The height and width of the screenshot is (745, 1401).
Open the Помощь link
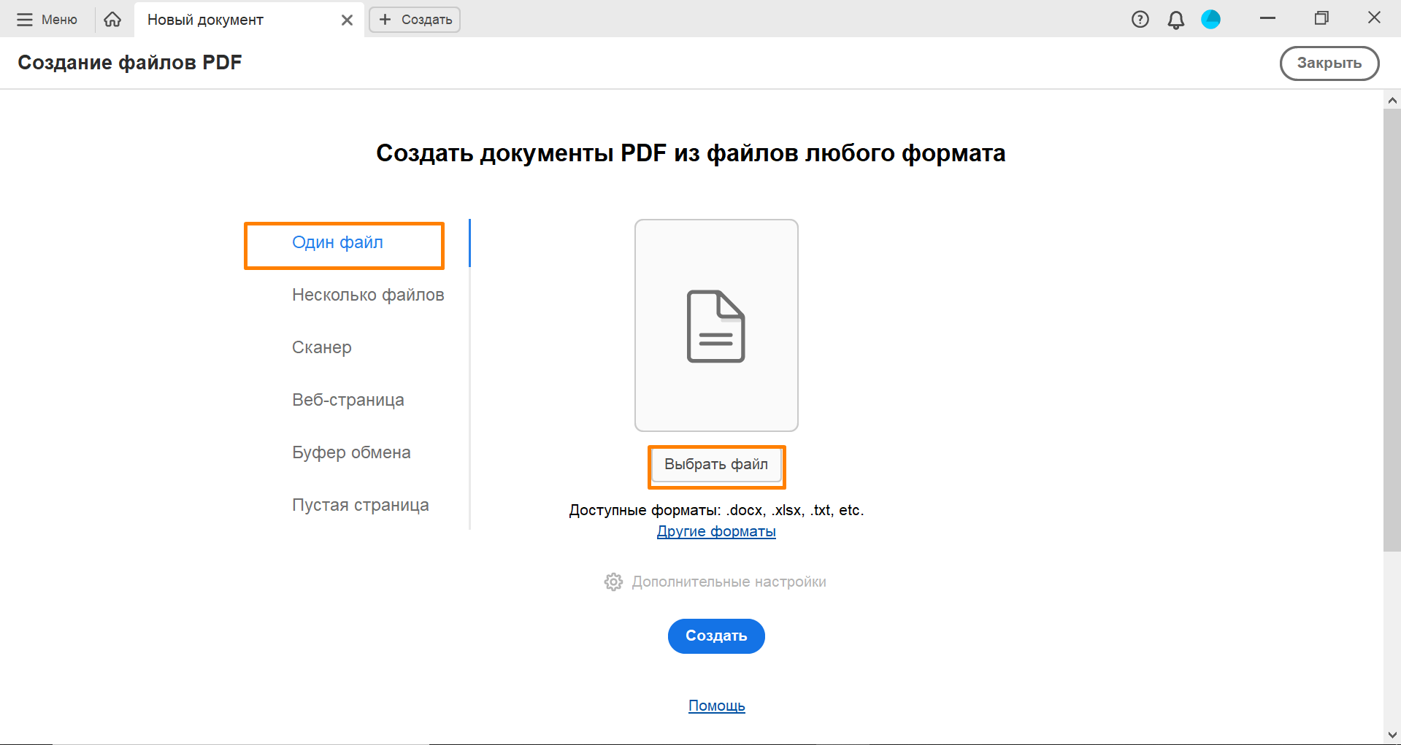pos(716,706)
